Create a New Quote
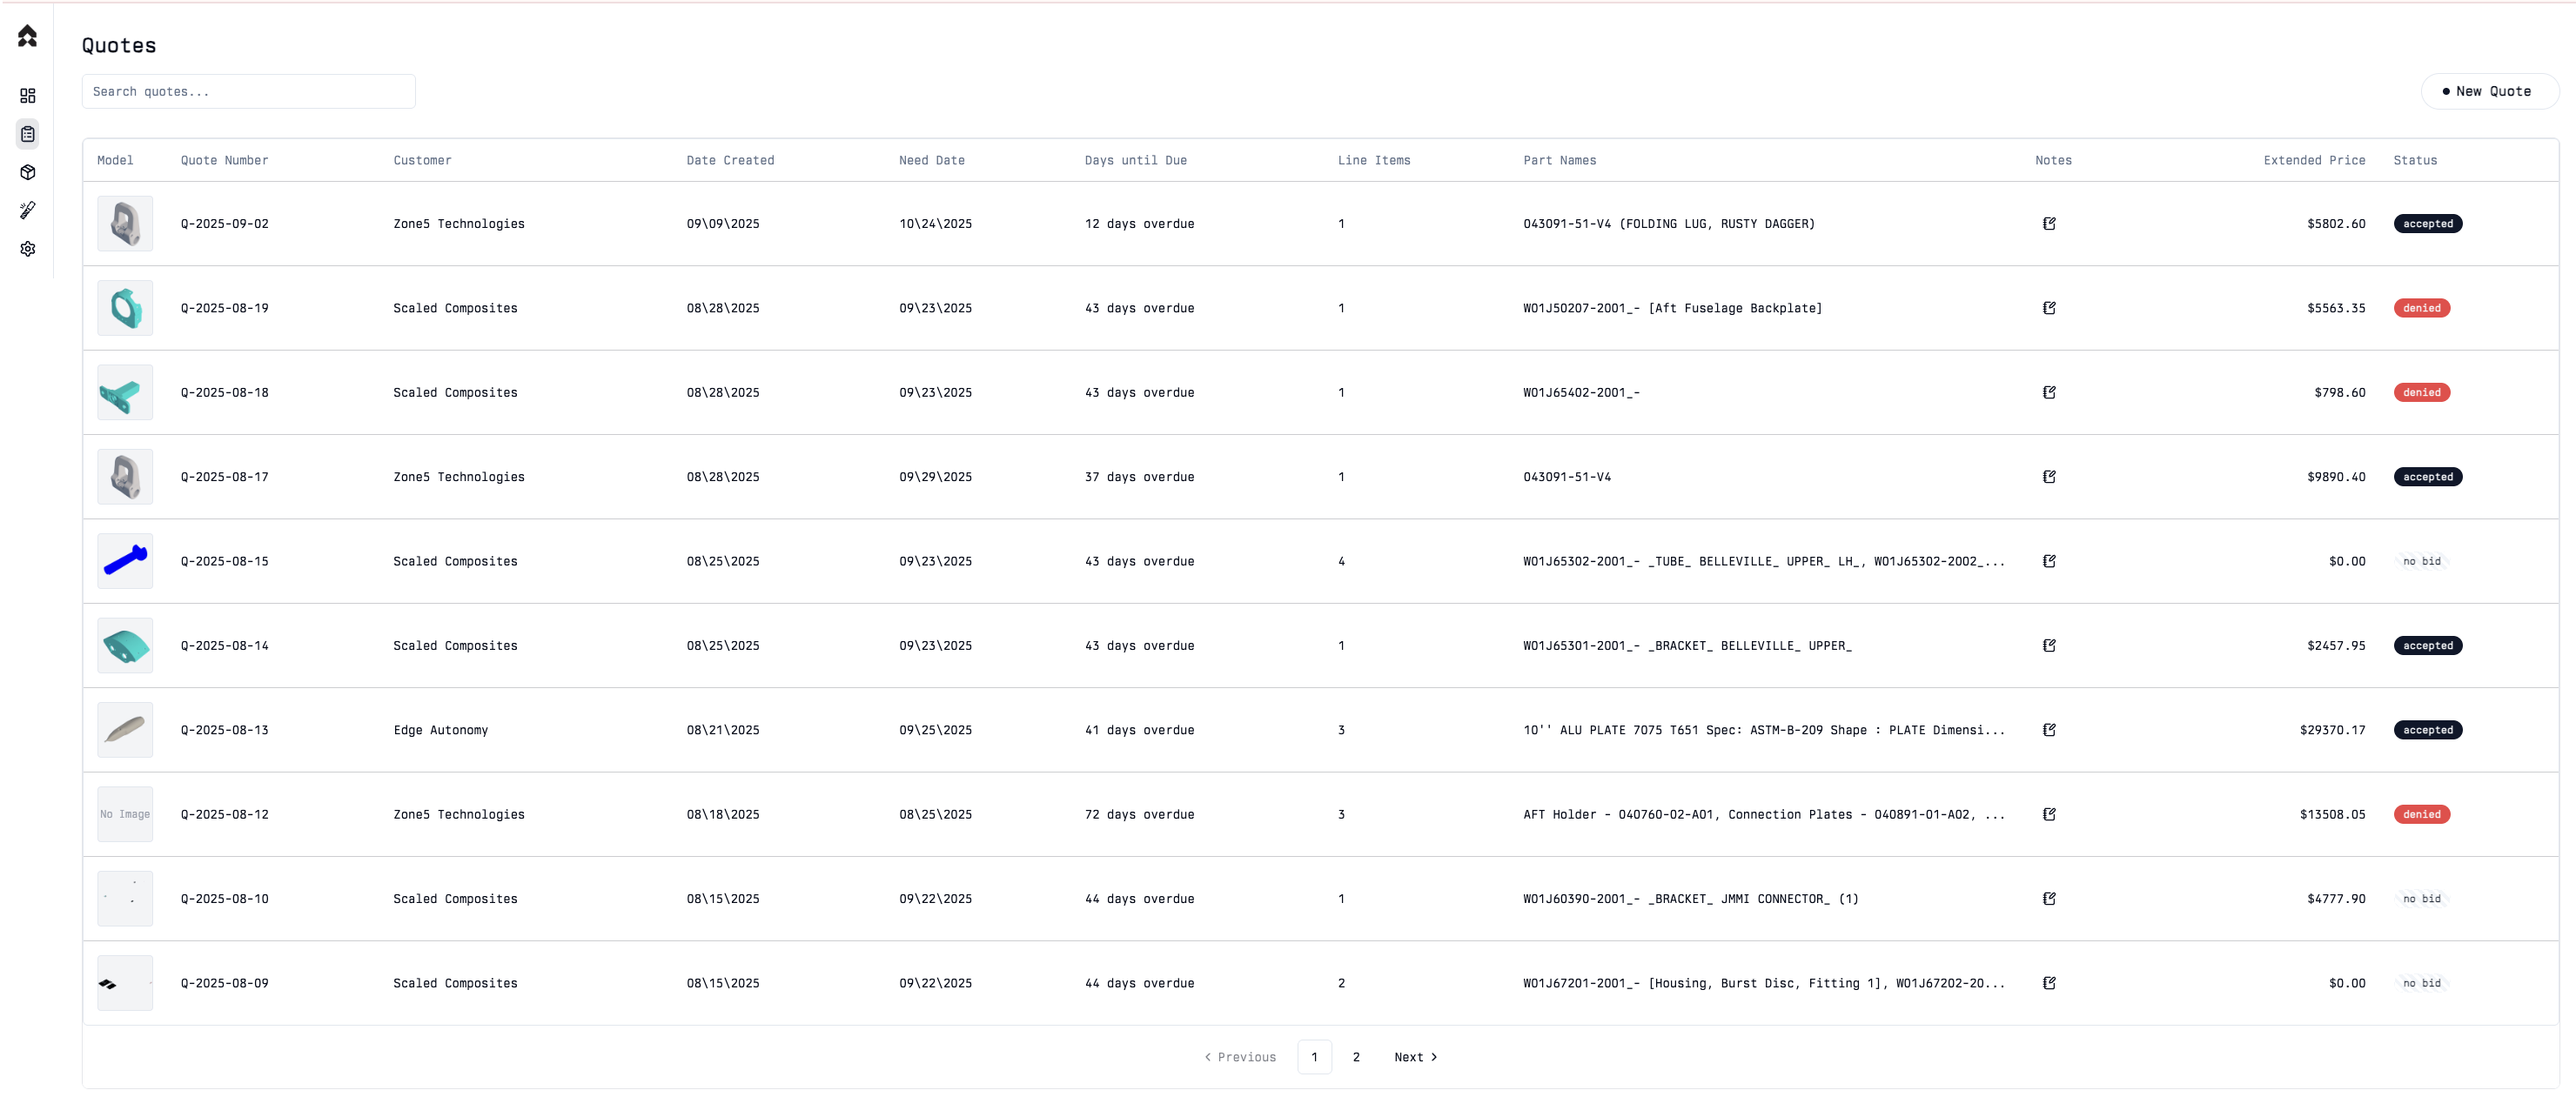 [2489, 91]
